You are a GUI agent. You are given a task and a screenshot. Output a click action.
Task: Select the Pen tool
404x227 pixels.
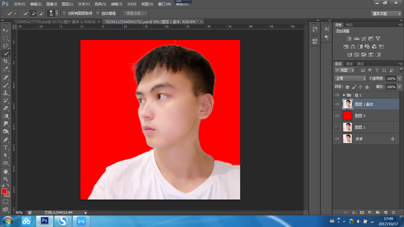[6, 140]
